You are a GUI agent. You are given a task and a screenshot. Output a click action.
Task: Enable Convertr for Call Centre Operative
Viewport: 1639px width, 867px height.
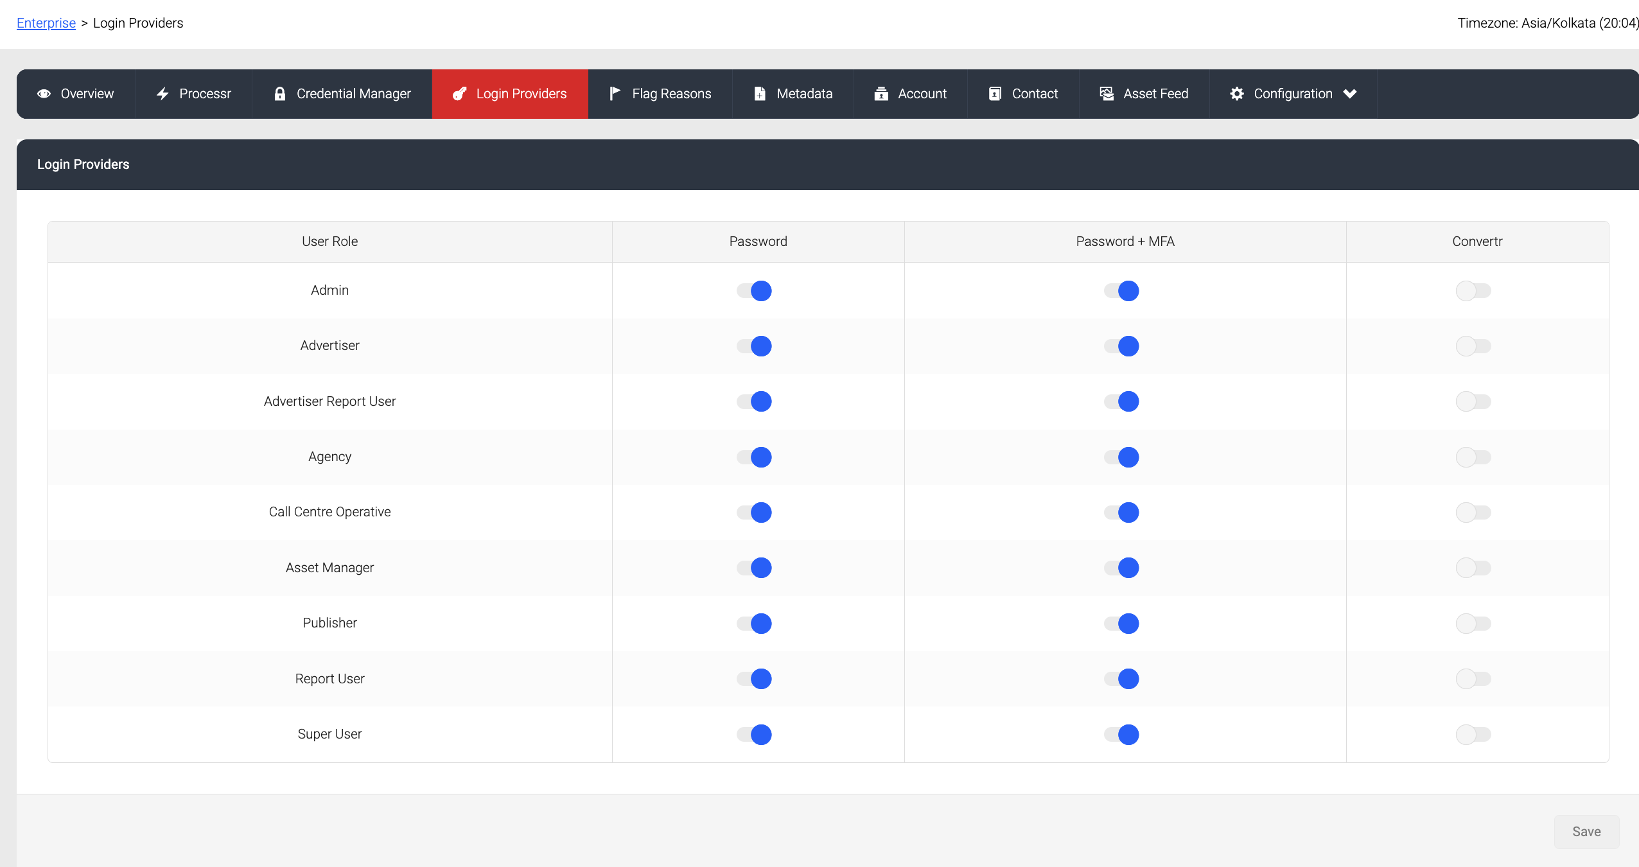pos(1473,512)
